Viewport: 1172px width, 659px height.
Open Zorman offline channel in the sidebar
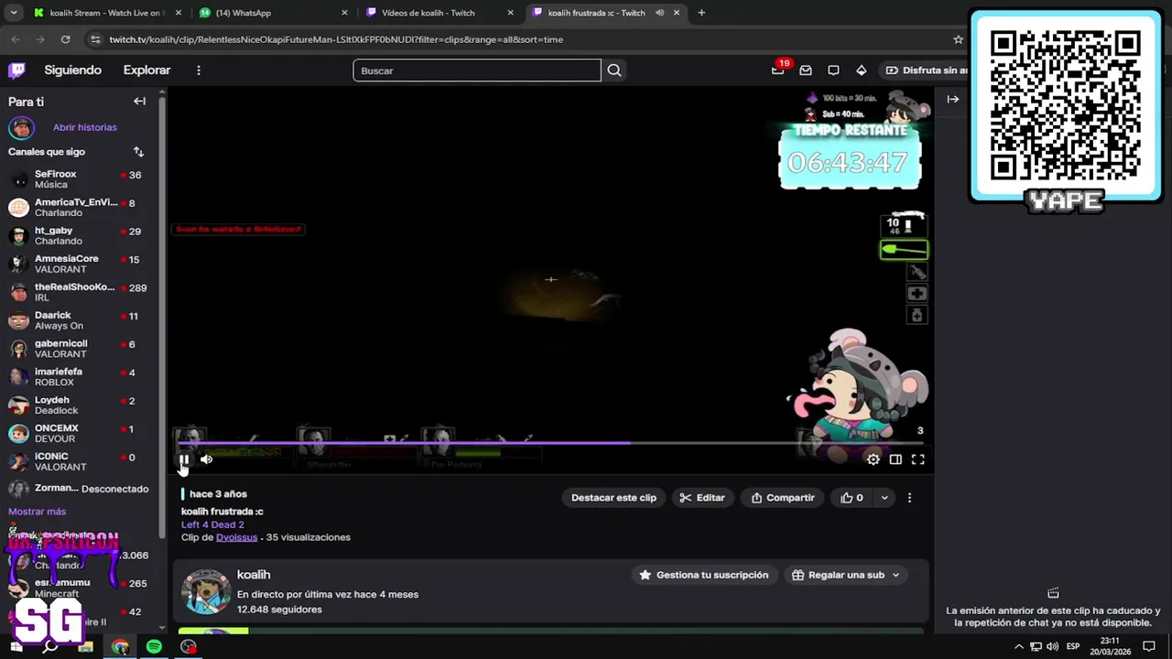[81, 489]
